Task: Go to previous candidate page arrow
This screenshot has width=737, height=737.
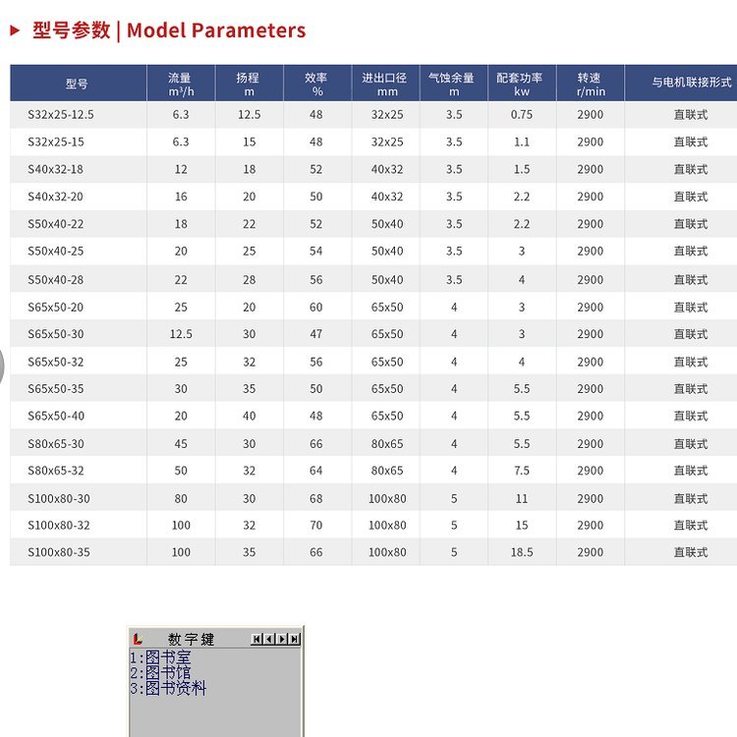Action: tap(268, 640)
